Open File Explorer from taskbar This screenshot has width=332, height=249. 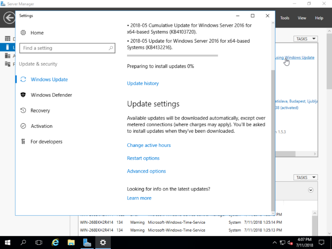click(x=71, y=242)
